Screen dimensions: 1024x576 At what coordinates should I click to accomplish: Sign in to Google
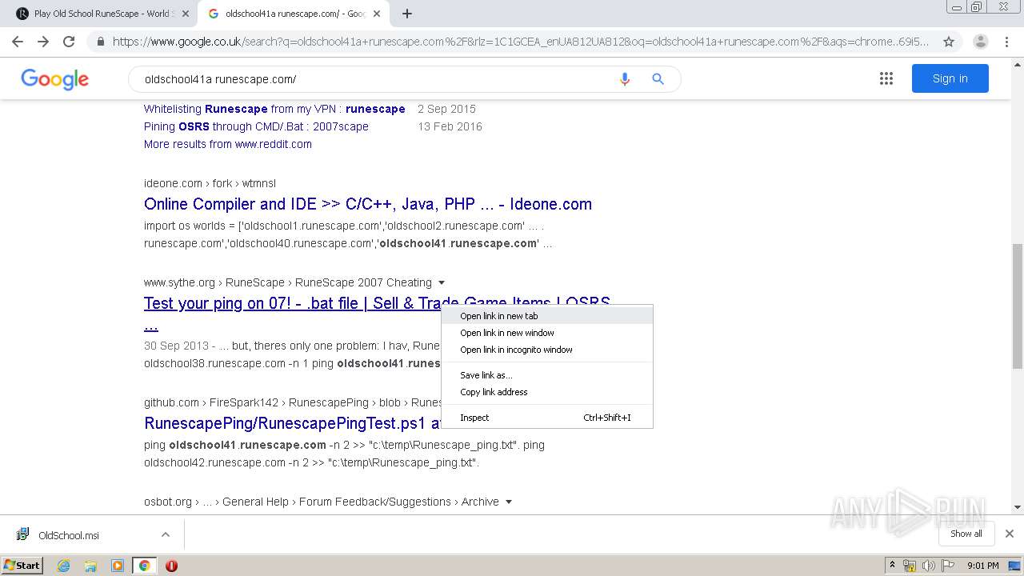point(950,78)
